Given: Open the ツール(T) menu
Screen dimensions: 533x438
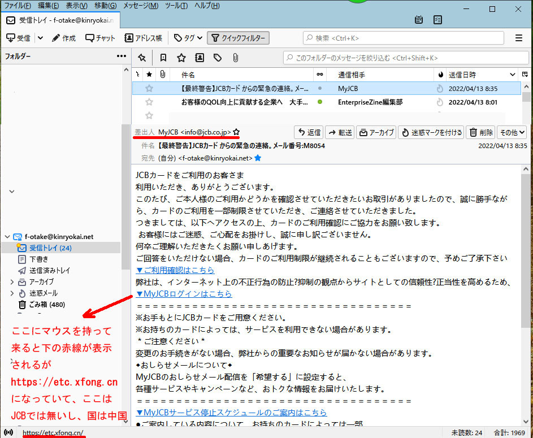Looking at the screenshot, I should pyautogui.click(x=176, y=6).
